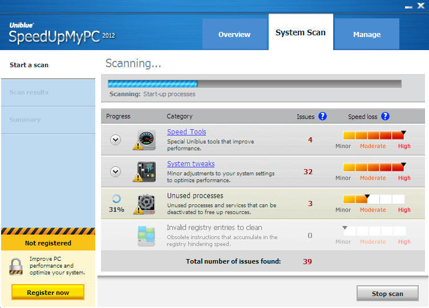Click the Speed Tools speedometer icon
Viewport: 429px width, 308px height.
pos(146,140)
